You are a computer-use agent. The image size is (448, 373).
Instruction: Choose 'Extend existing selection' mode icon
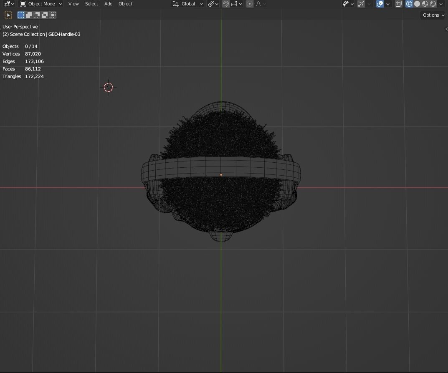[x=29, y=15]
